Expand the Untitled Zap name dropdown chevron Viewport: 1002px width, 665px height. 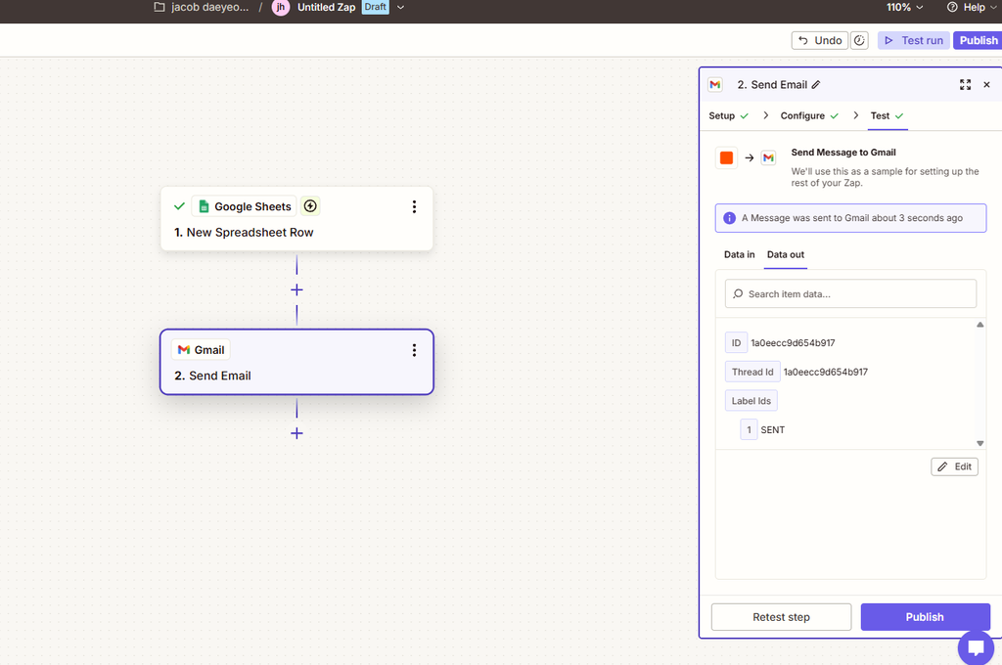point(400,8)
